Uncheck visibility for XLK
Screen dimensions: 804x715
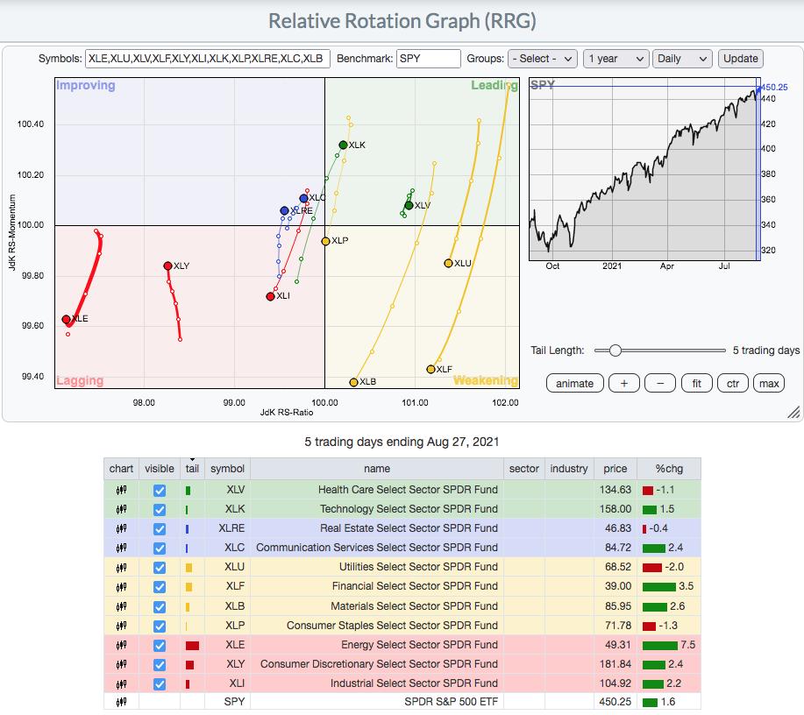point(160,509)
